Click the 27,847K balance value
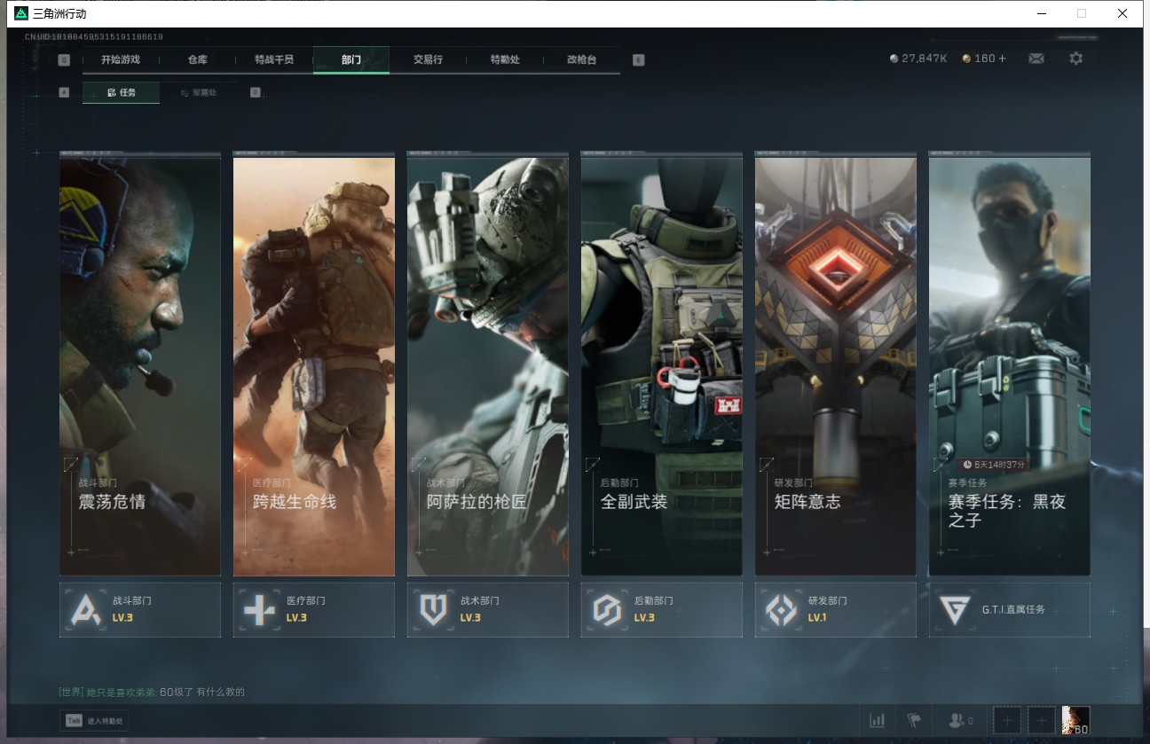1150x744 pixels. click(x=925, y=59)
